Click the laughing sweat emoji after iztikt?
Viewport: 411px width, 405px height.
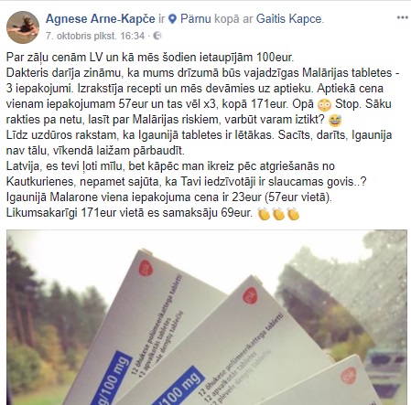coord(335,120)
